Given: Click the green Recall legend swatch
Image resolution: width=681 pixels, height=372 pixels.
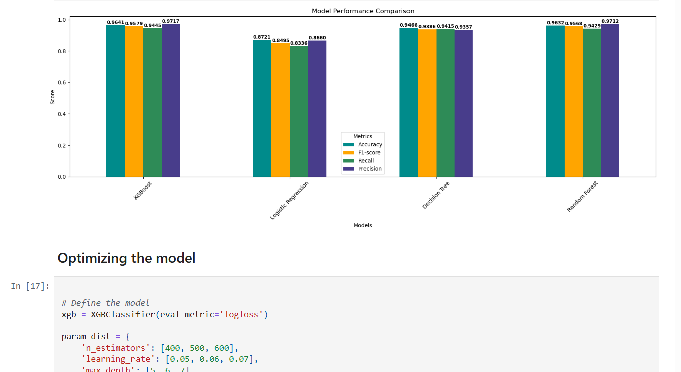Looking at the screenshot, I should [x=349, y=161].
